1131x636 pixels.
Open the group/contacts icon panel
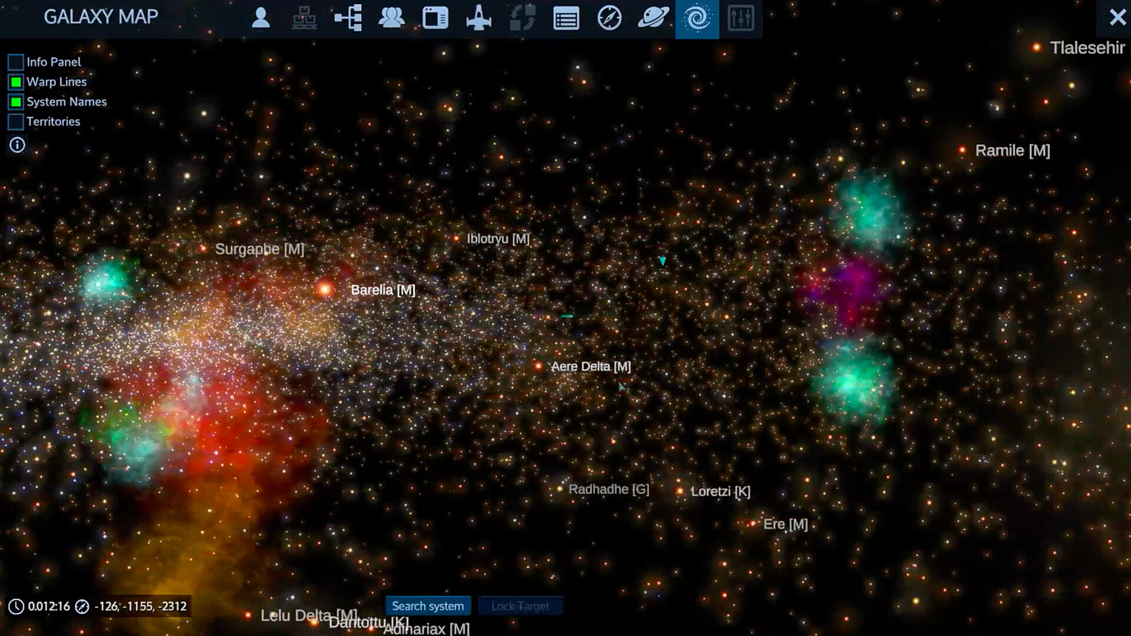point(392,17)
